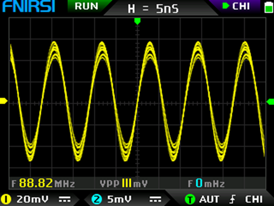Image resolution: width=274 pixels, height=206 pixels.
Task: Click the FNIRSI logo
Action: click(x=28, y=7)
